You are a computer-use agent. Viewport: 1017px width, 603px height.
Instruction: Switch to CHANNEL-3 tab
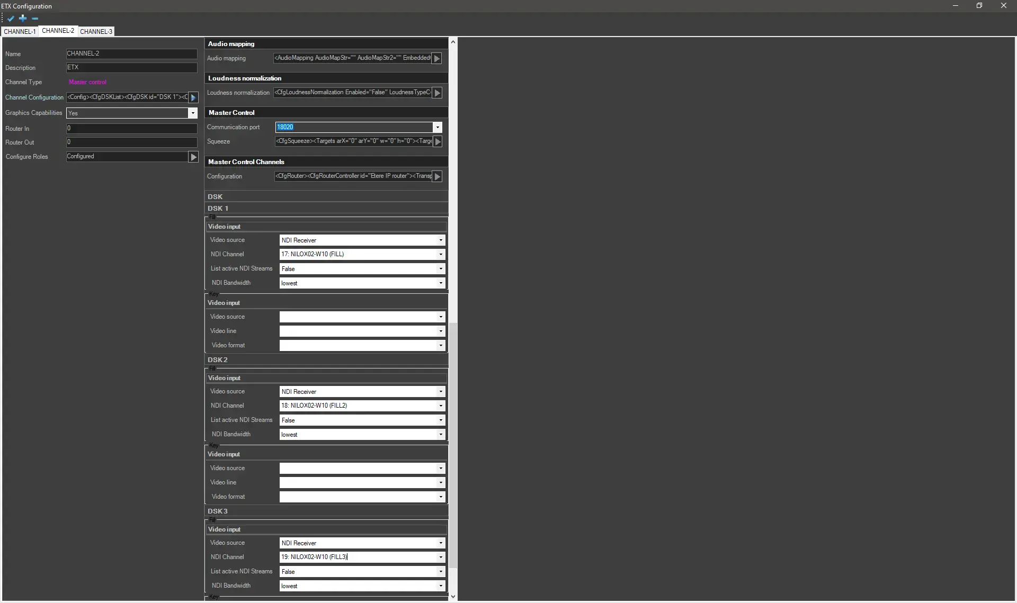coord(96,32)
